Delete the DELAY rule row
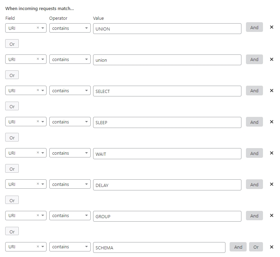The width and height of the screenshot is (280, 257). [272, 184]
